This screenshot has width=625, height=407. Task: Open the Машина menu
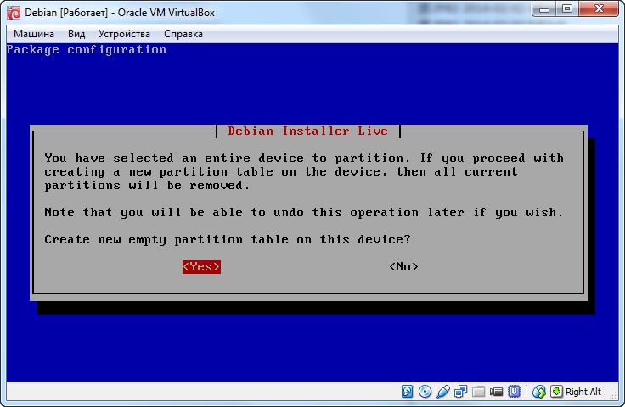tap(34, 34)
